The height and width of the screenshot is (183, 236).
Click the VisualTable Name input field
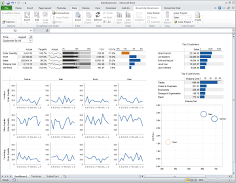tap(11, 17)
